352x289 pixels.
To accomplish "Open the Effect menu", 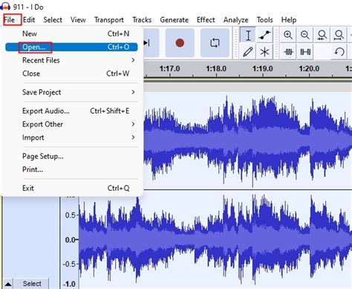I will click(206, 20).
